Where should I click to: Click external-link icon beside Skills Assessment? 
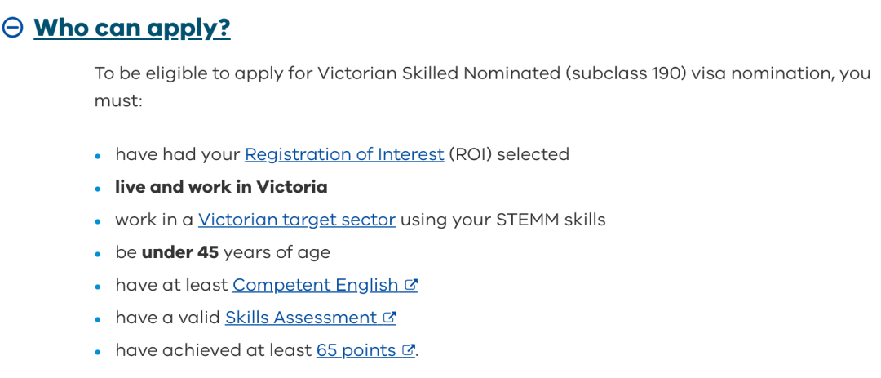(389, 318)
